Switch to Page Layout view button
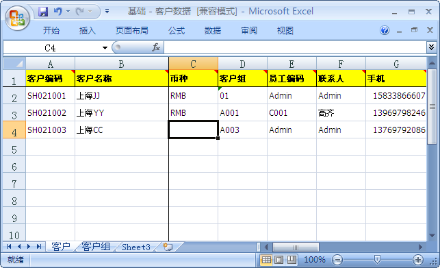Viewport: 440px width, 268px height. point(279,260)
